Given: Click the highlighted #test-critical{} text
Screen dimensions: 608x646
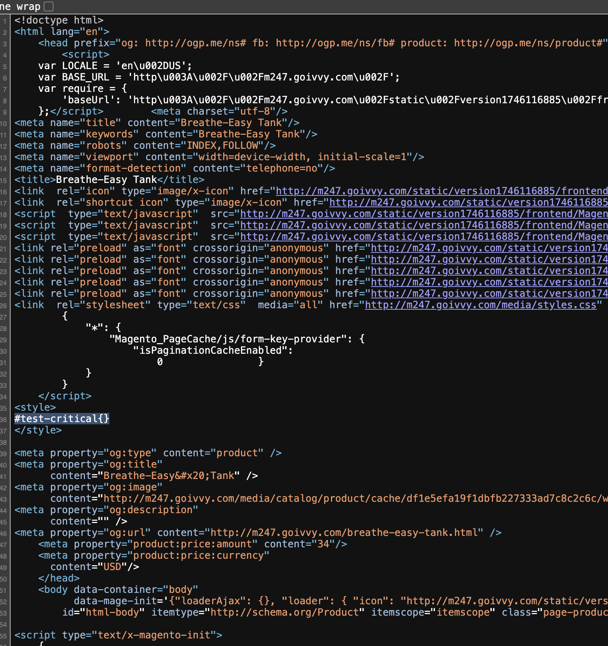Looking at the screenshot, I should 61,419.
